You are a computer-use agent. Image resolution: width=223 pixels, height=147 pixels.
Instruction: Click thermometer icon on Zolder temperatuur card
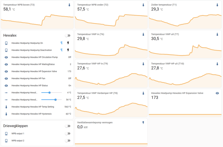[x=217, y=5]
